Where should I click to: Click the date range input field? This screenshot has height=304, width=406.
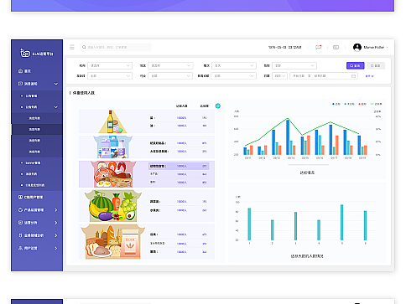[324, 76]
